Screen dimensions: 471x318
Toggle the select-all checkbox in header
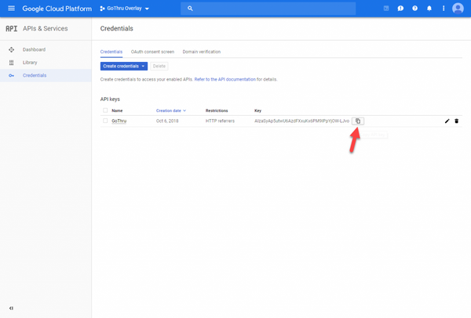(105, 110)
